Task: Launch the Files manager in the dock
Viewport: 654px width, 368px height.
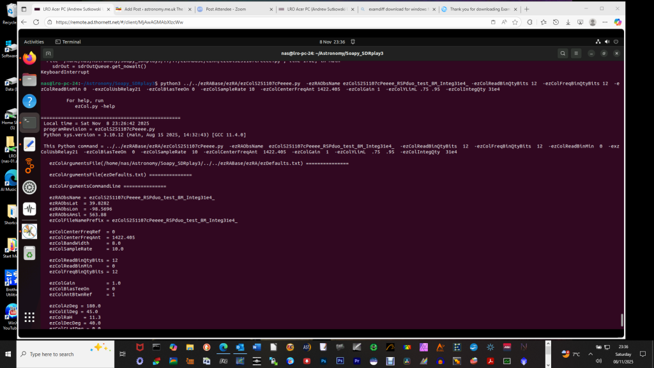Action: [x=29, y=80]
